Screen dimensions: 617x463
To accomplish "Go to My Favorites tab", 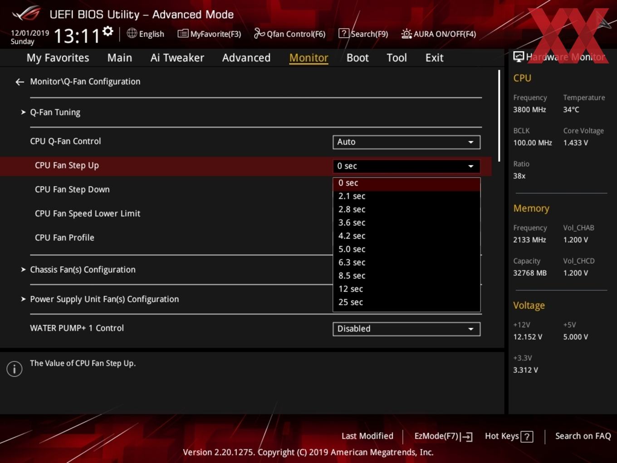I will [x=58, y=58].
